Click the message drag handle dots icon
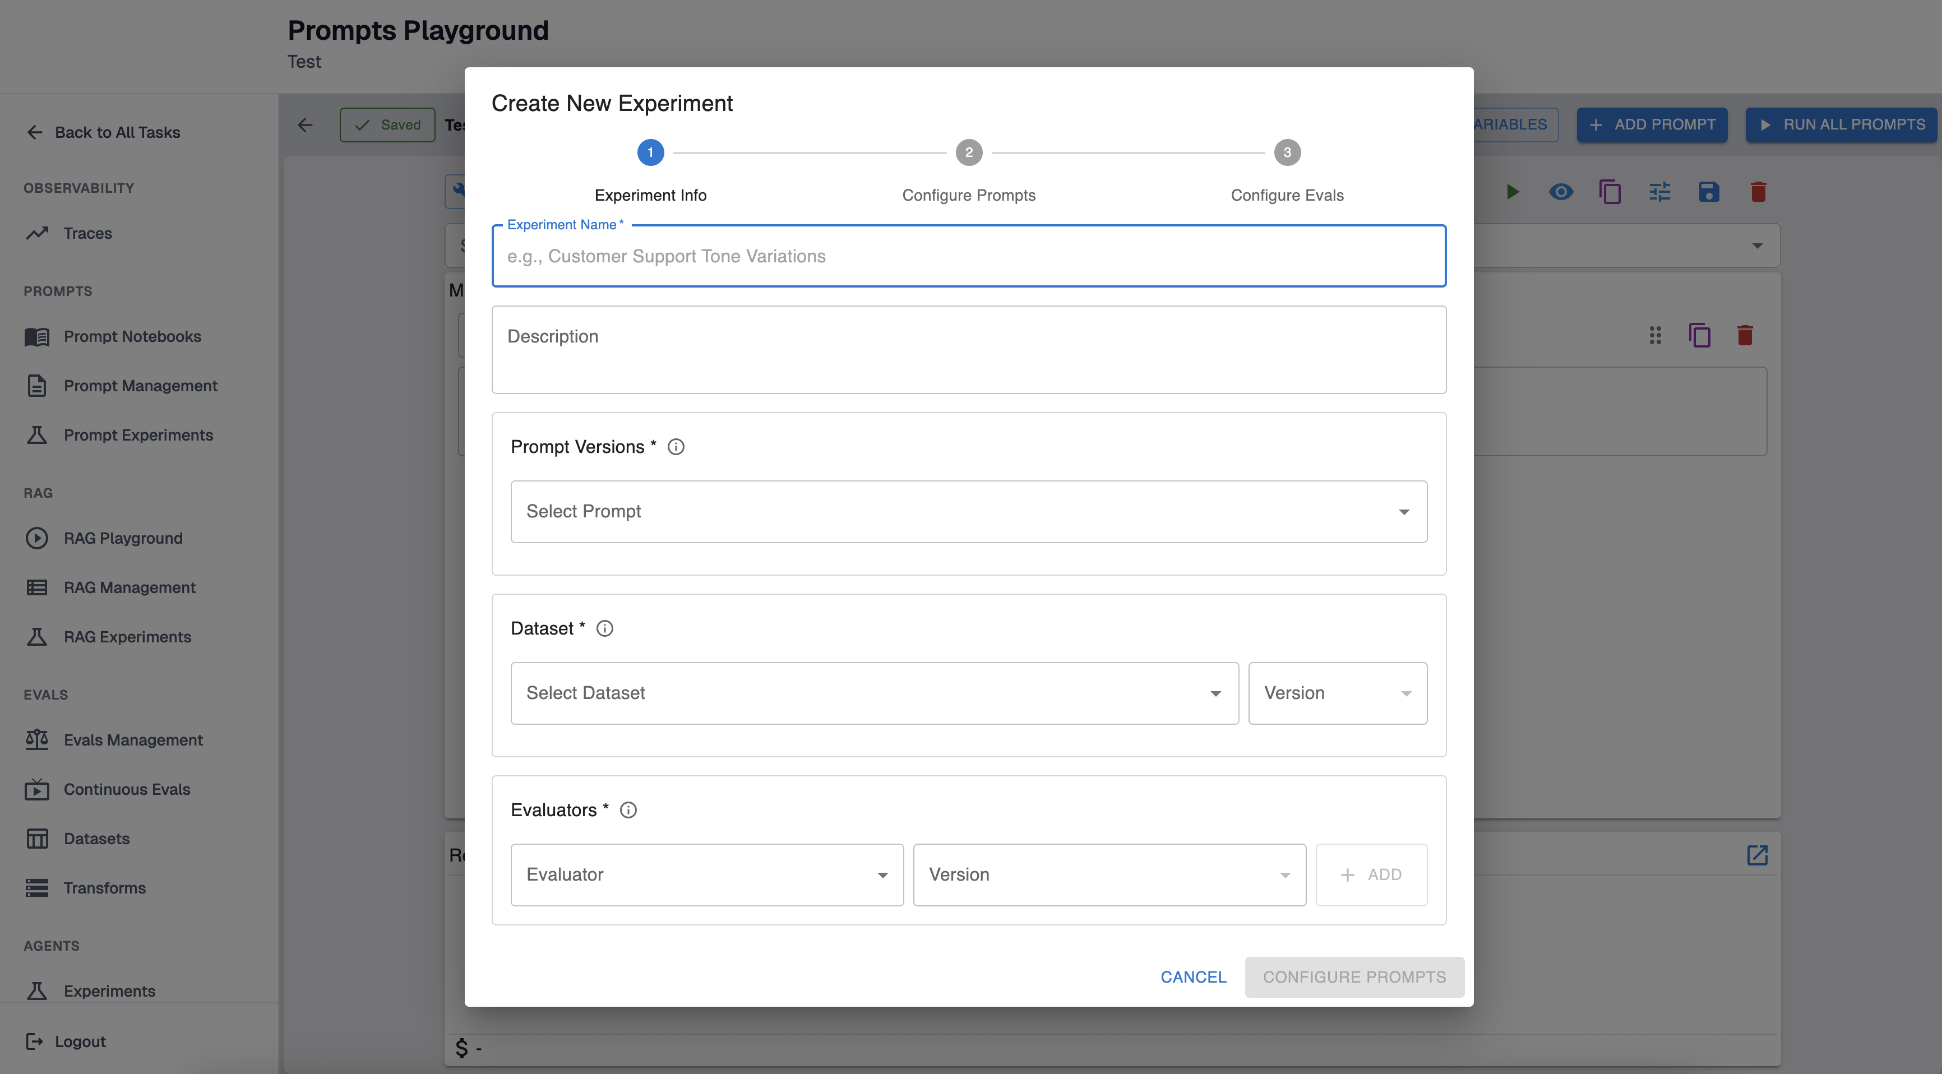 coord(1655,335)
